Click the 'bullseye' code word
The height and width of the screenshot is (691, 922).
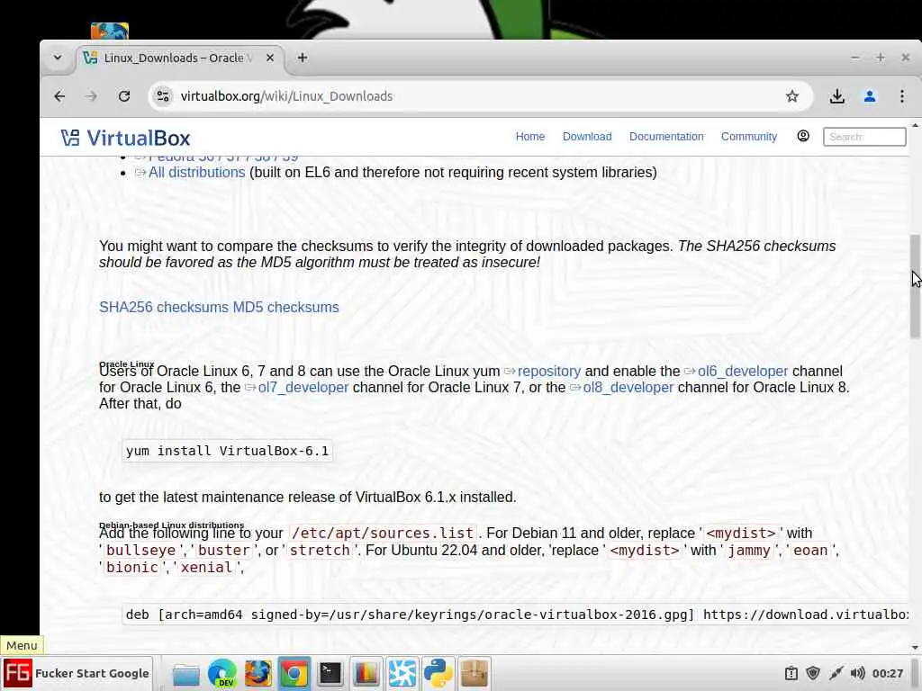[x=140, y=550]
